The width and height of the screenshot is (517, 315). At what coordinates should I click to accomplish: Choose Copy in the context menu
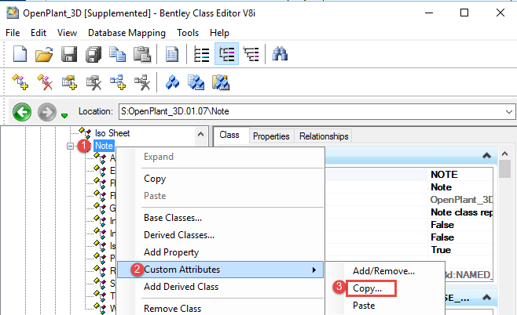(x=155, y=179)
